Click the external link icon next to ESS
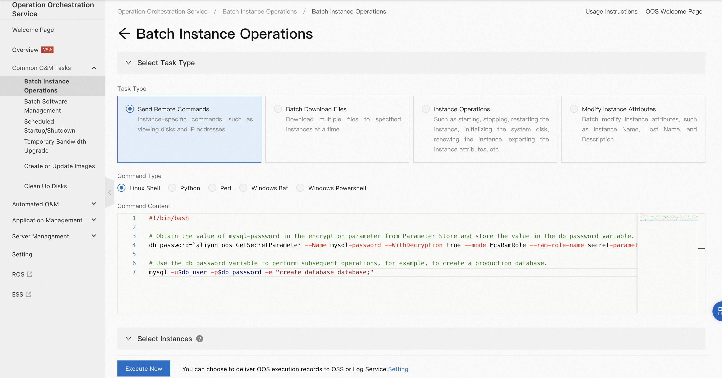This screenshot has width=722, height=378. pos(28,294)
